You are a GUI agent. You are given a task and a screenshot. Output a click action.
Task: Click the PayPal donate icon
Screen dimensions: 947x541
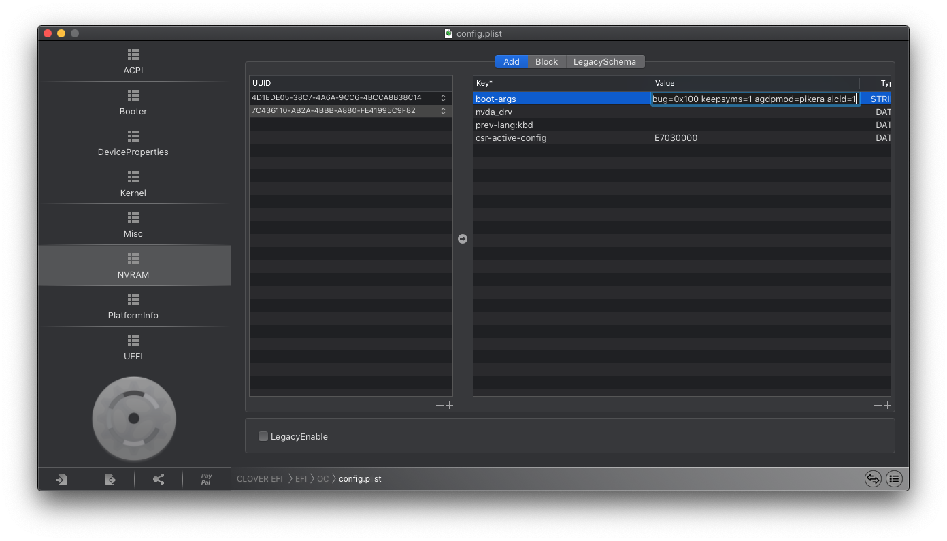[x=206, y=479]
